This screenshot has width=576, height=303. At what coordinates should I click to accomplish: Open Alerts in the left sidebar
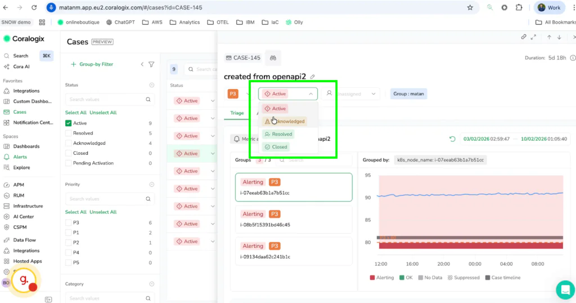click(20, 157)
